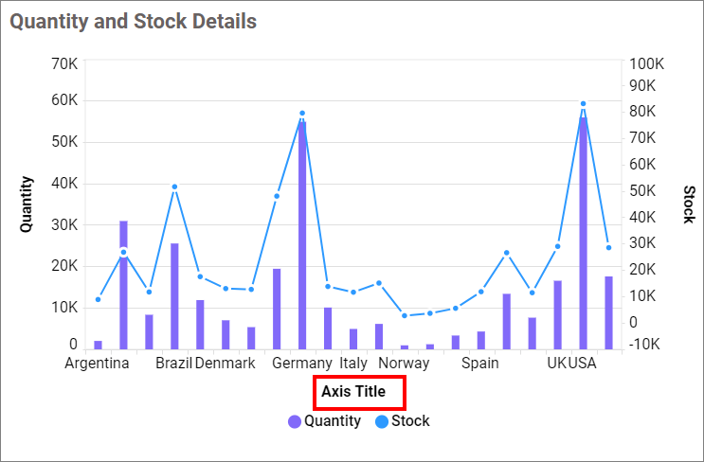704x462 pixels.
Task: Select the Stock data point above Brazil
Action: click(x=174, y=187)
